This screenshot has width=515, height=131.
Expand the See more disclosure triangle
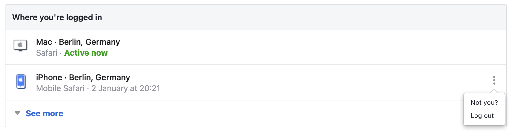(x=17, y=113)
